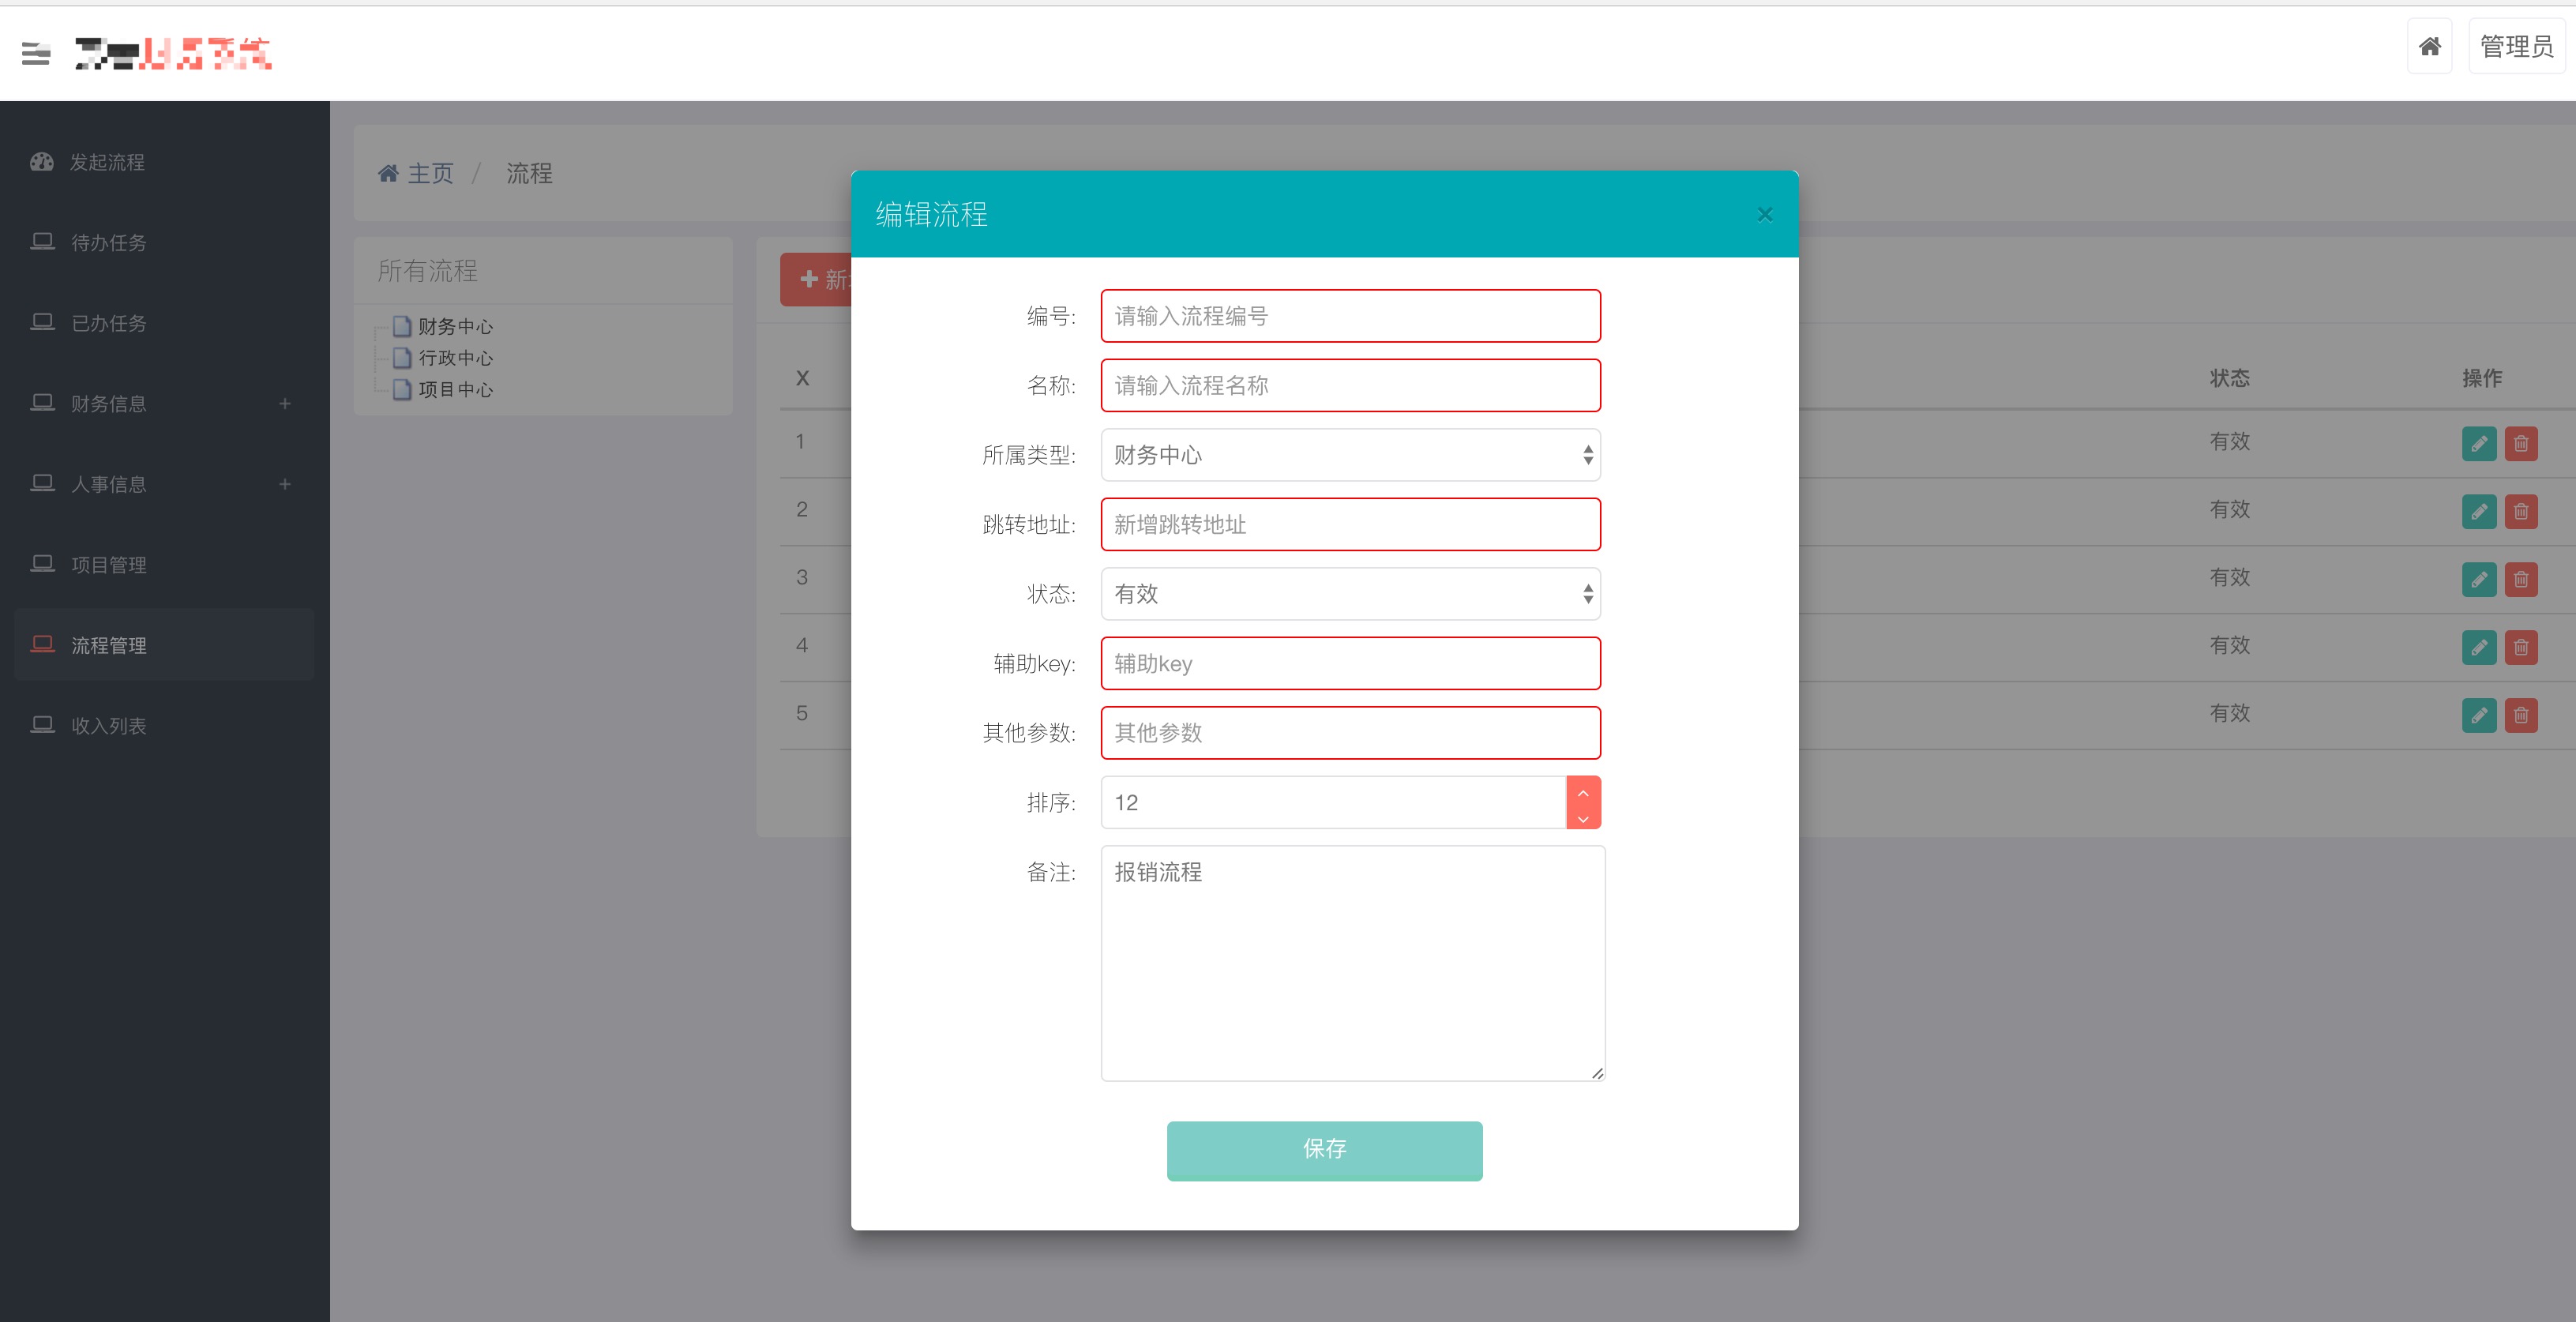Click the 保存 button
Image resolution: width=2576 pixels, height=1322 pixels.
[x=1324, y=1150]
